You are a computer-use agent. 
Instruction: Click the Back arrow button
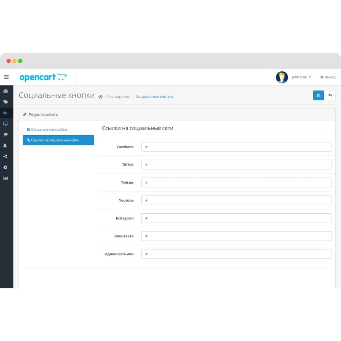point(330,95)
